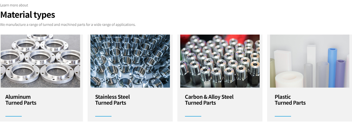Click blue underline under Stainless Steel title
This screenshot has width=352, height=126.
(103, 116)
